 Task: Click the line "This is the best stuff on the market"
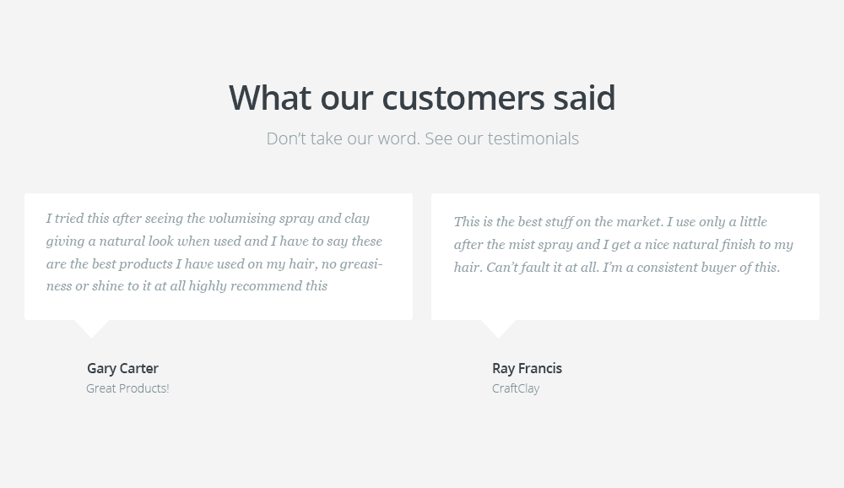(x=610, y=222)
